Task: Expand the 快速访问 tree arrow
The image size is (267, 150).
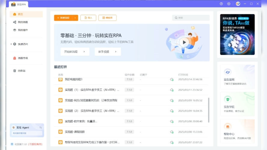Action: coord(11,44)
